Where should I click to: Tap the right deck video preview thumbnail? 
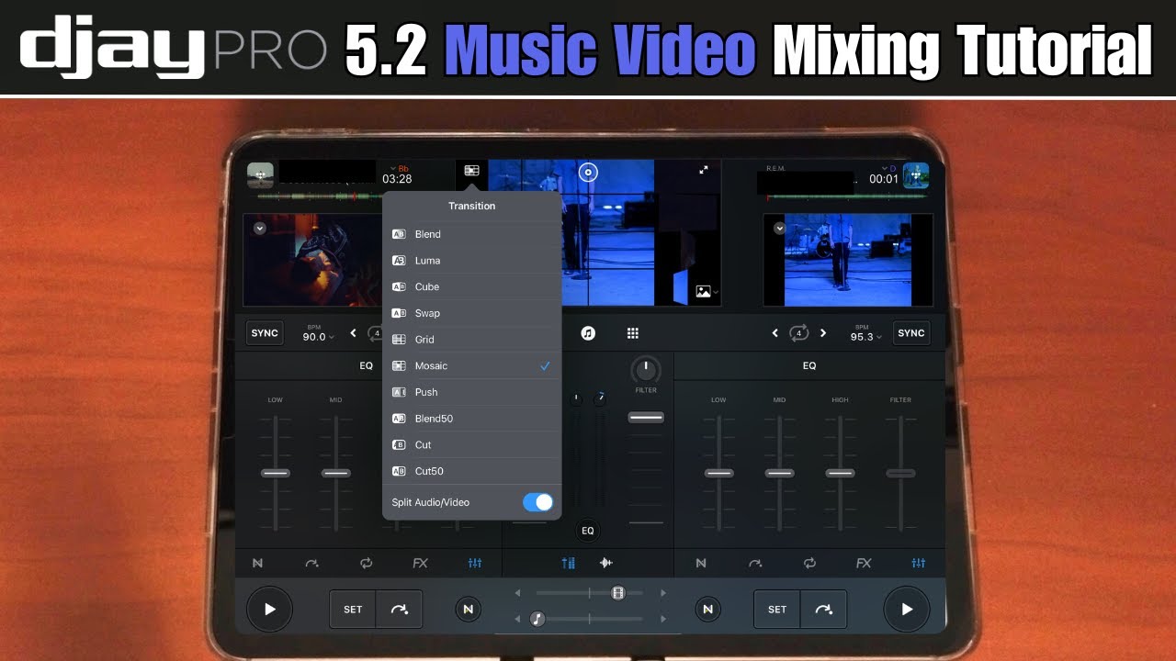coord(848,260)
